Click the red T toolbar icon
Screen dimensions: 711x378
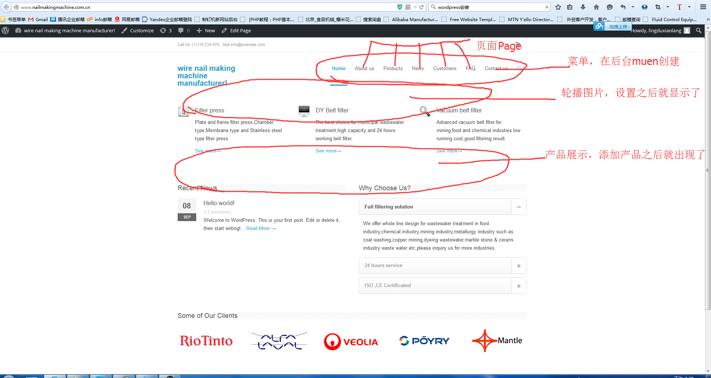679,7
